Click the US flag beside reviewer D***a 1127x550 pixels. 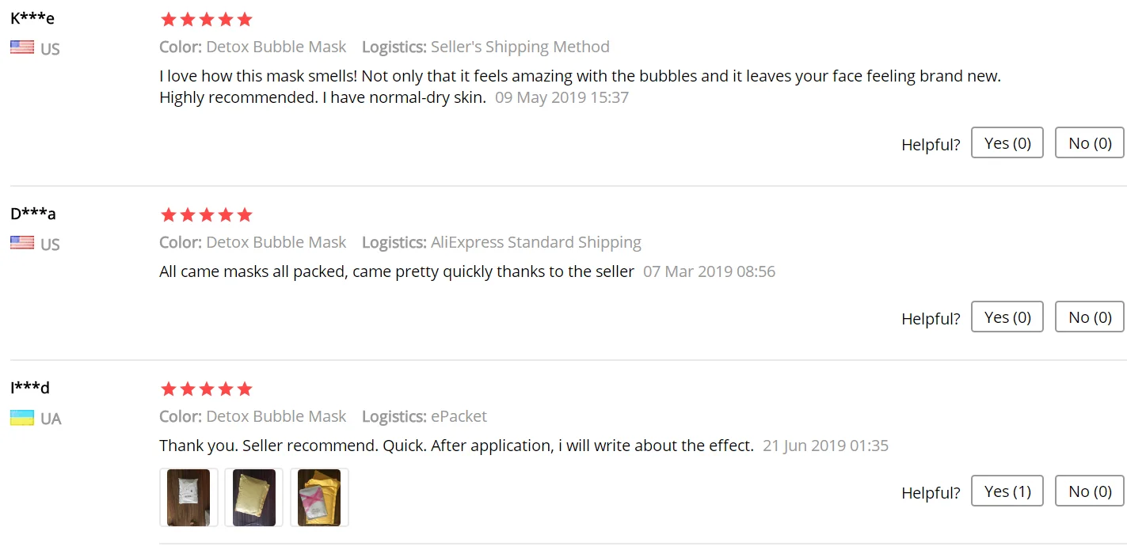point(22,243)
